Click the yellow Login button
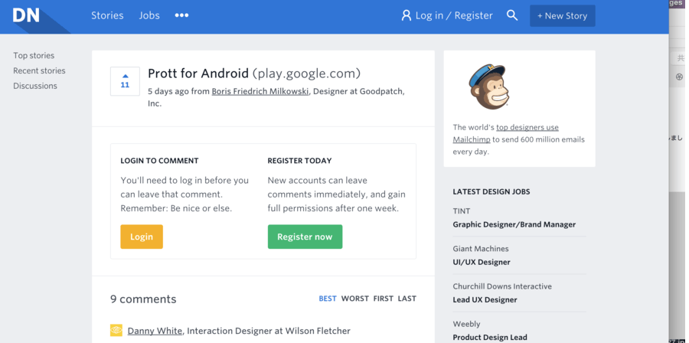 (142, 237)
